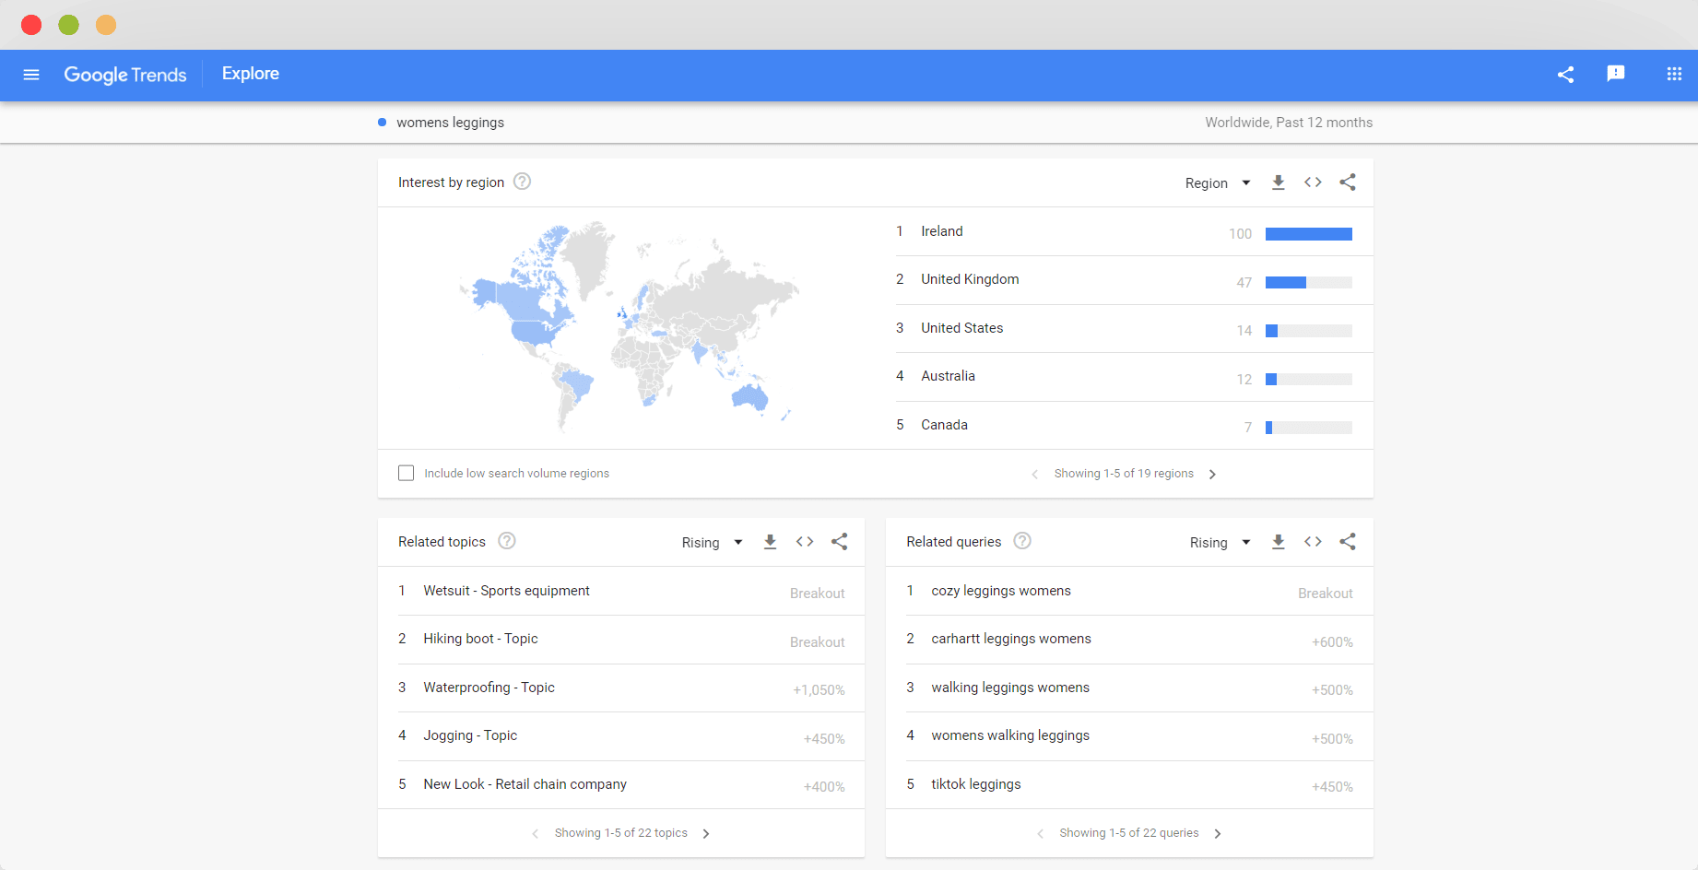Click the Australia interest bar
The width and height of the screenshot is (1698, 870).
1309,379
